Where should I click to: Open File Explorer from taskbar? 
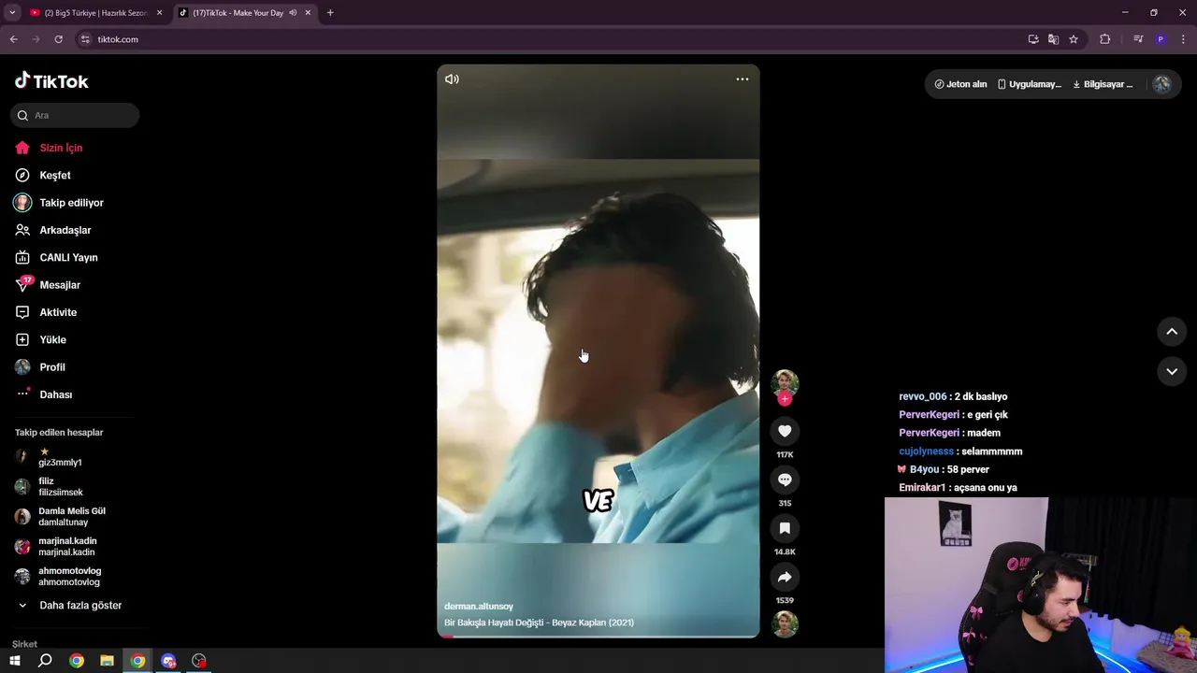click(x=107, y=661)
